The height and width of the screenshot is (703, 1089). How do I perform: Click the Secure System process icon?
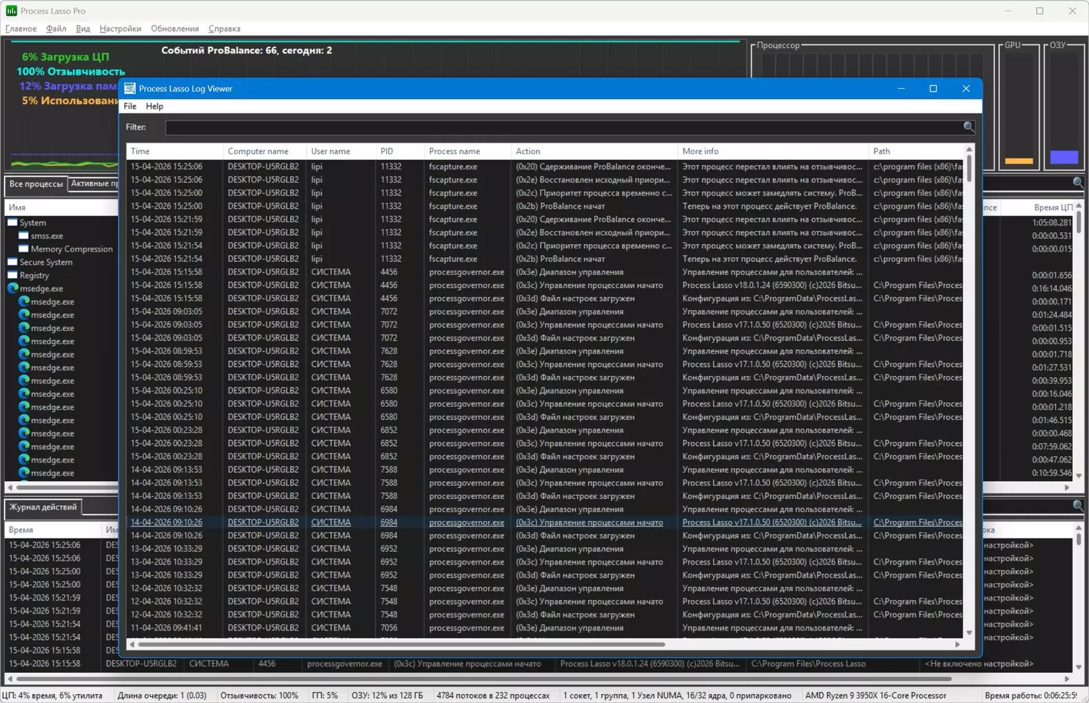[x=12, y=263]
